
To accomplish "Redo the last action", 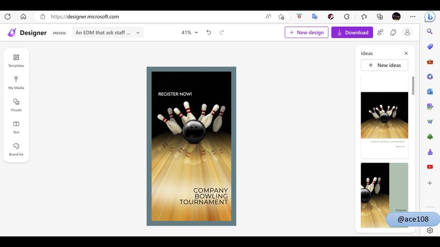I will coord(222,32).
